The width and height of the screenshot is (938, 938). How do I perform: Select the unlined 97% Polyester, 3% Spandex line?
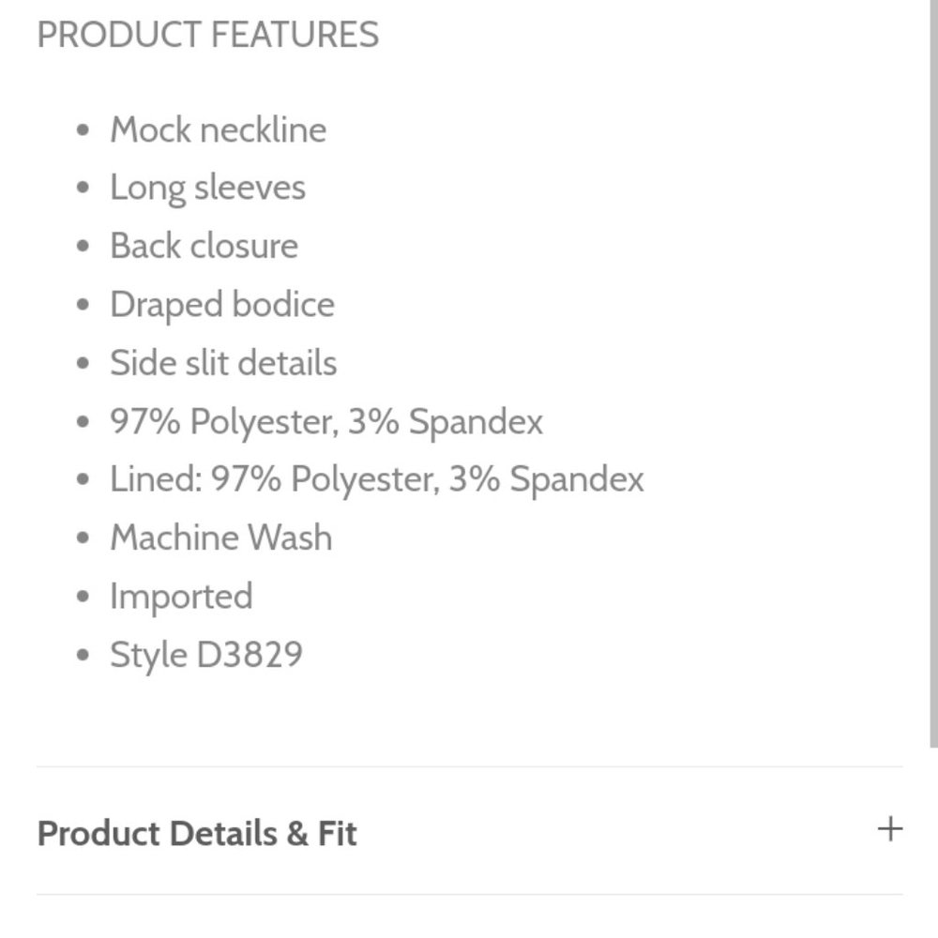(x=326, y=421)
